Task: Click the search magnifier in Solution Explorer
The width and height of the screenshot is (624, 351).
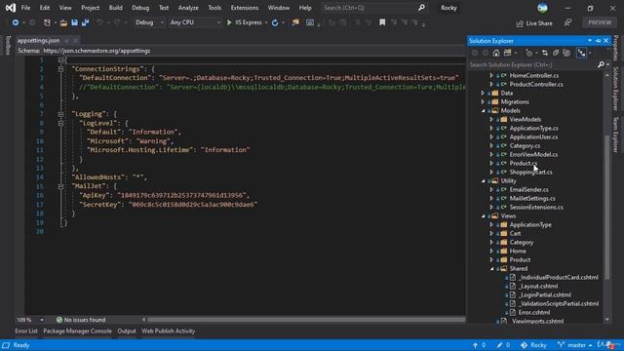Action: [601, 64]
